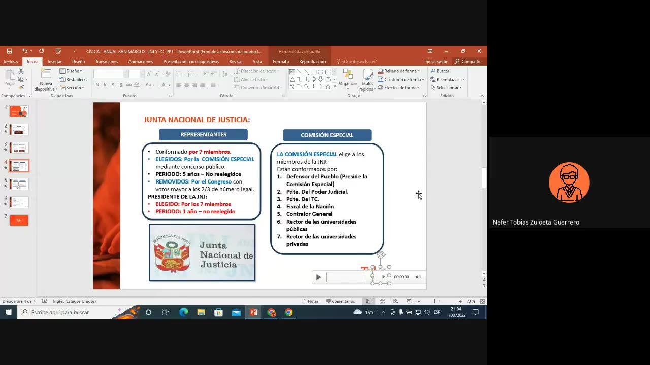Expand Efectos de forma options
Viewport: 650px width, 365px height.
(x=399, y=88)
